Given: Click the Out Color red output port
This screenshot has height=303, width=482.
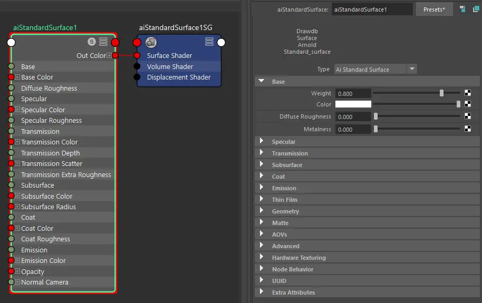Looking at the screenshot, I should 115,55.
